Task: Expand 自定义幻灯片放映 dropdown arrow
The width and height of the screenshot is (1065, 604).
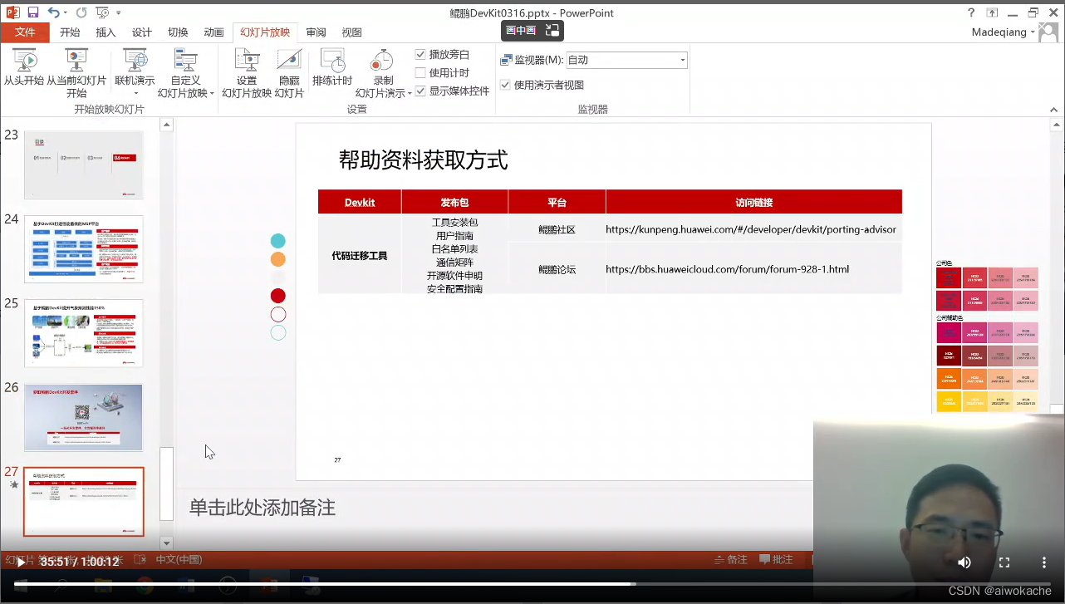Action: (x=212, y=94)
